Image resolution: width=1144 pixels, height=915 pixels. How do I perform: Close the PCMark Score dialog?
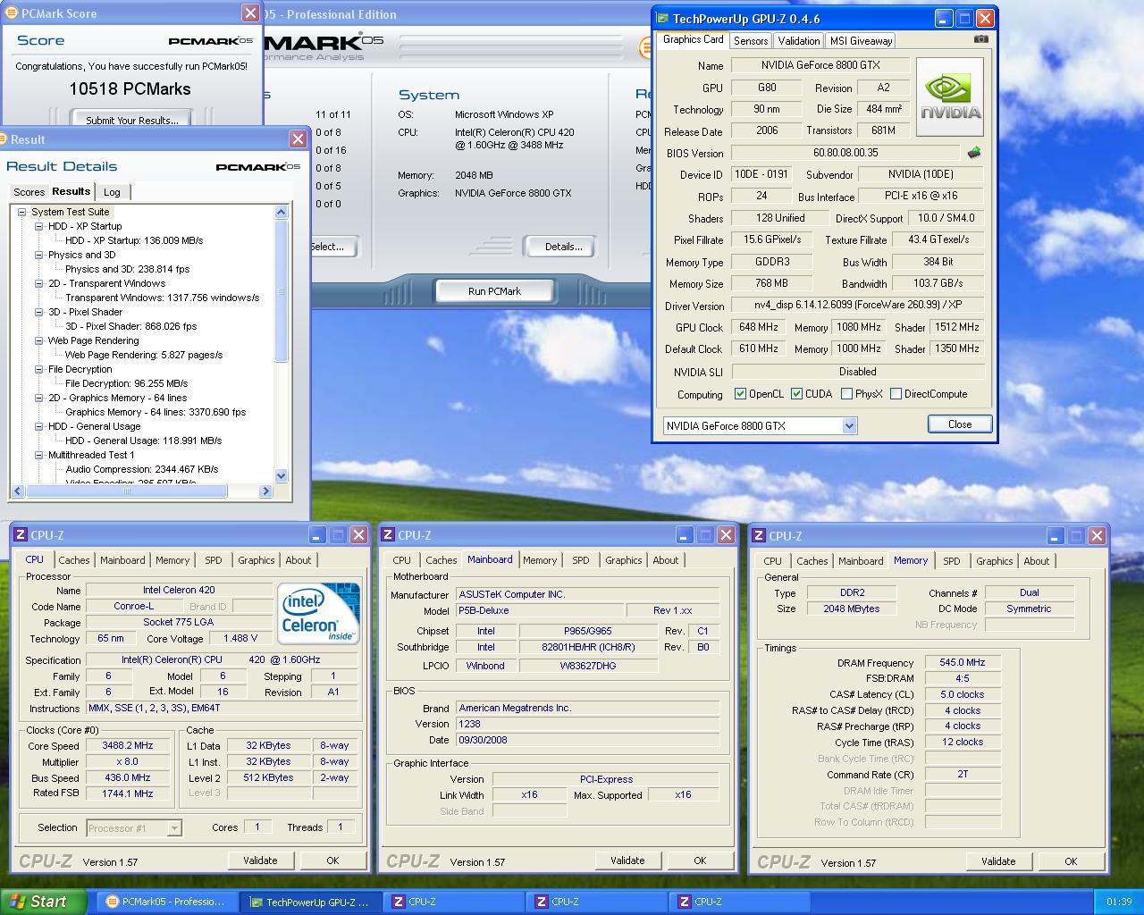coord(251,13)
